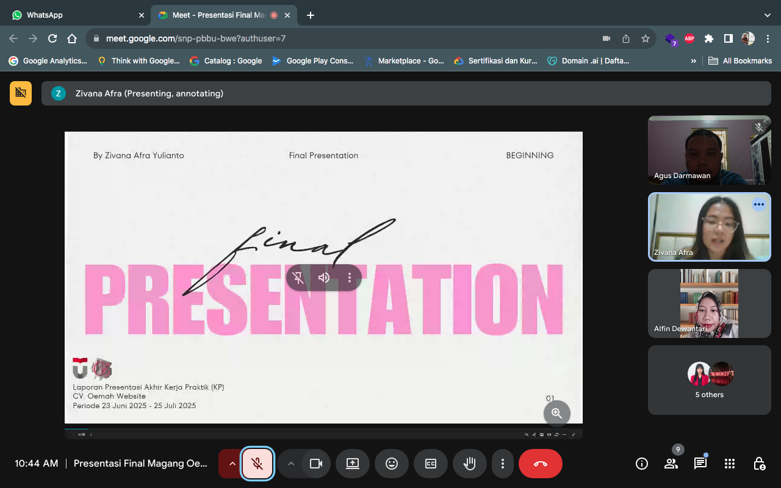Open host controls lock icon
The image size is (781, 488).
pos(758,464)
